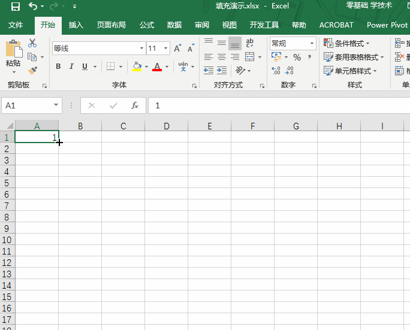Toggle Italic formatting

[71, 66]
